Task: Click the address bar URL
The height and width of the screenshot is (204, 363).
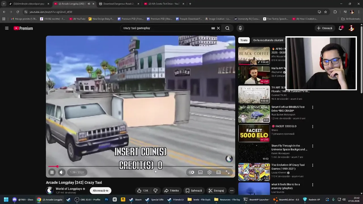Action: point(51,12)
